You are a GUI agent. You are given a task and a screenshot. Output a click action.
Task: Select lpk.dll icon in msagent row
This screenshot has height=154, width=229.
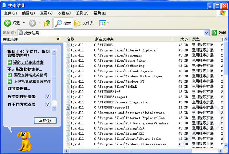(68, 97)
